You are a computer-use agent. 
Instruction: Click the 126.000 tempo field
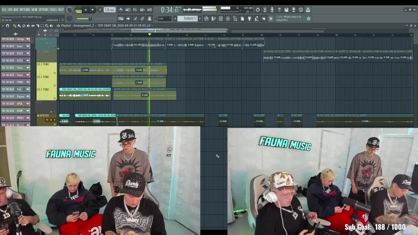tap(109, 10)
